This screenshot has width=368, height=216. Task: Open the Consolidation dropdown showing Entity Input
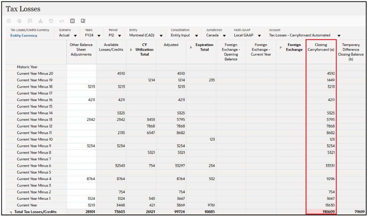point(197,36)
